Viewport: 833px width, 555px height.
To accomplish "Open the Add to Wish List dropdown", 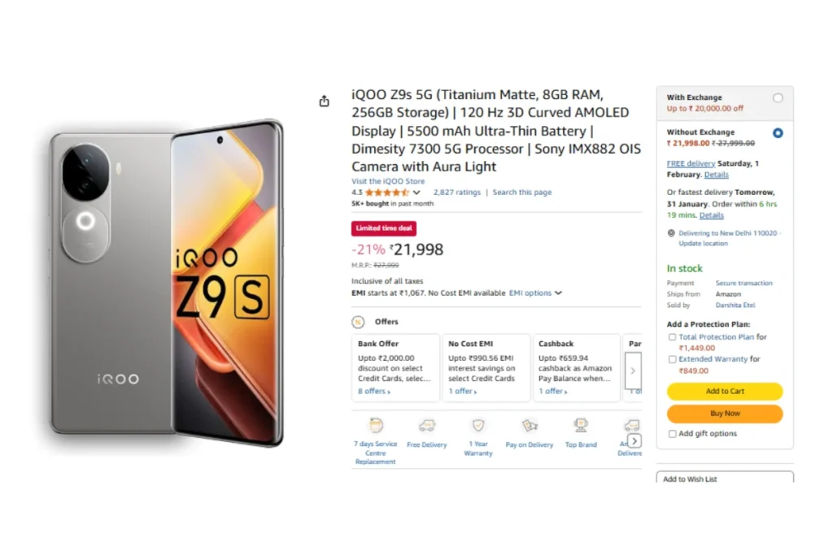I will pos(725,477).
